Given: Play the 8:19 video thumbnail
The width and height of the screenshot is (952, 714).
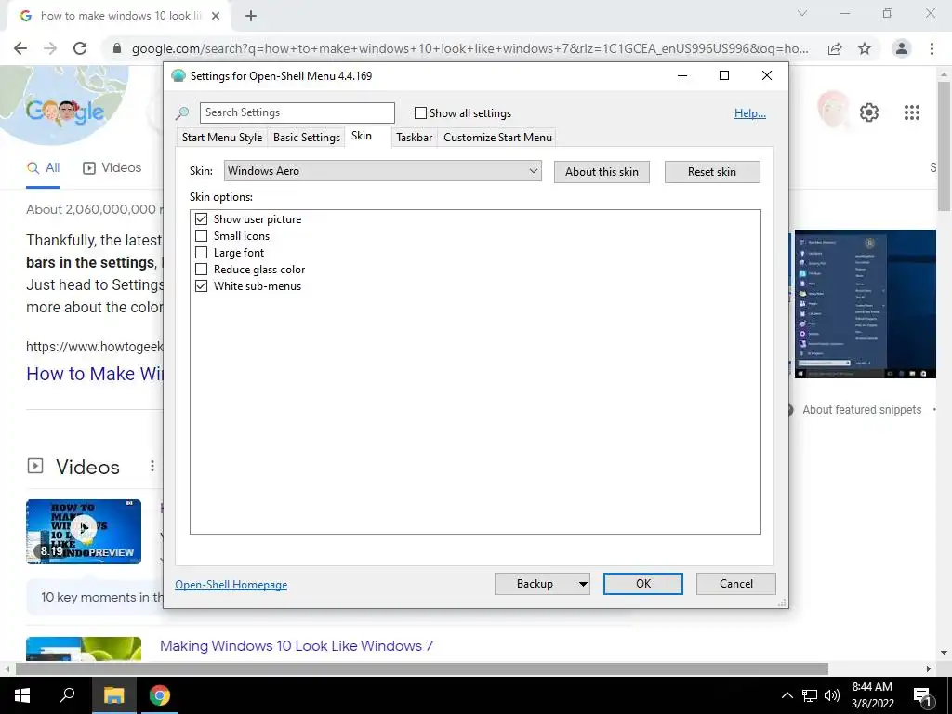Looking at the screenshot, I should [x=84, y=531].
